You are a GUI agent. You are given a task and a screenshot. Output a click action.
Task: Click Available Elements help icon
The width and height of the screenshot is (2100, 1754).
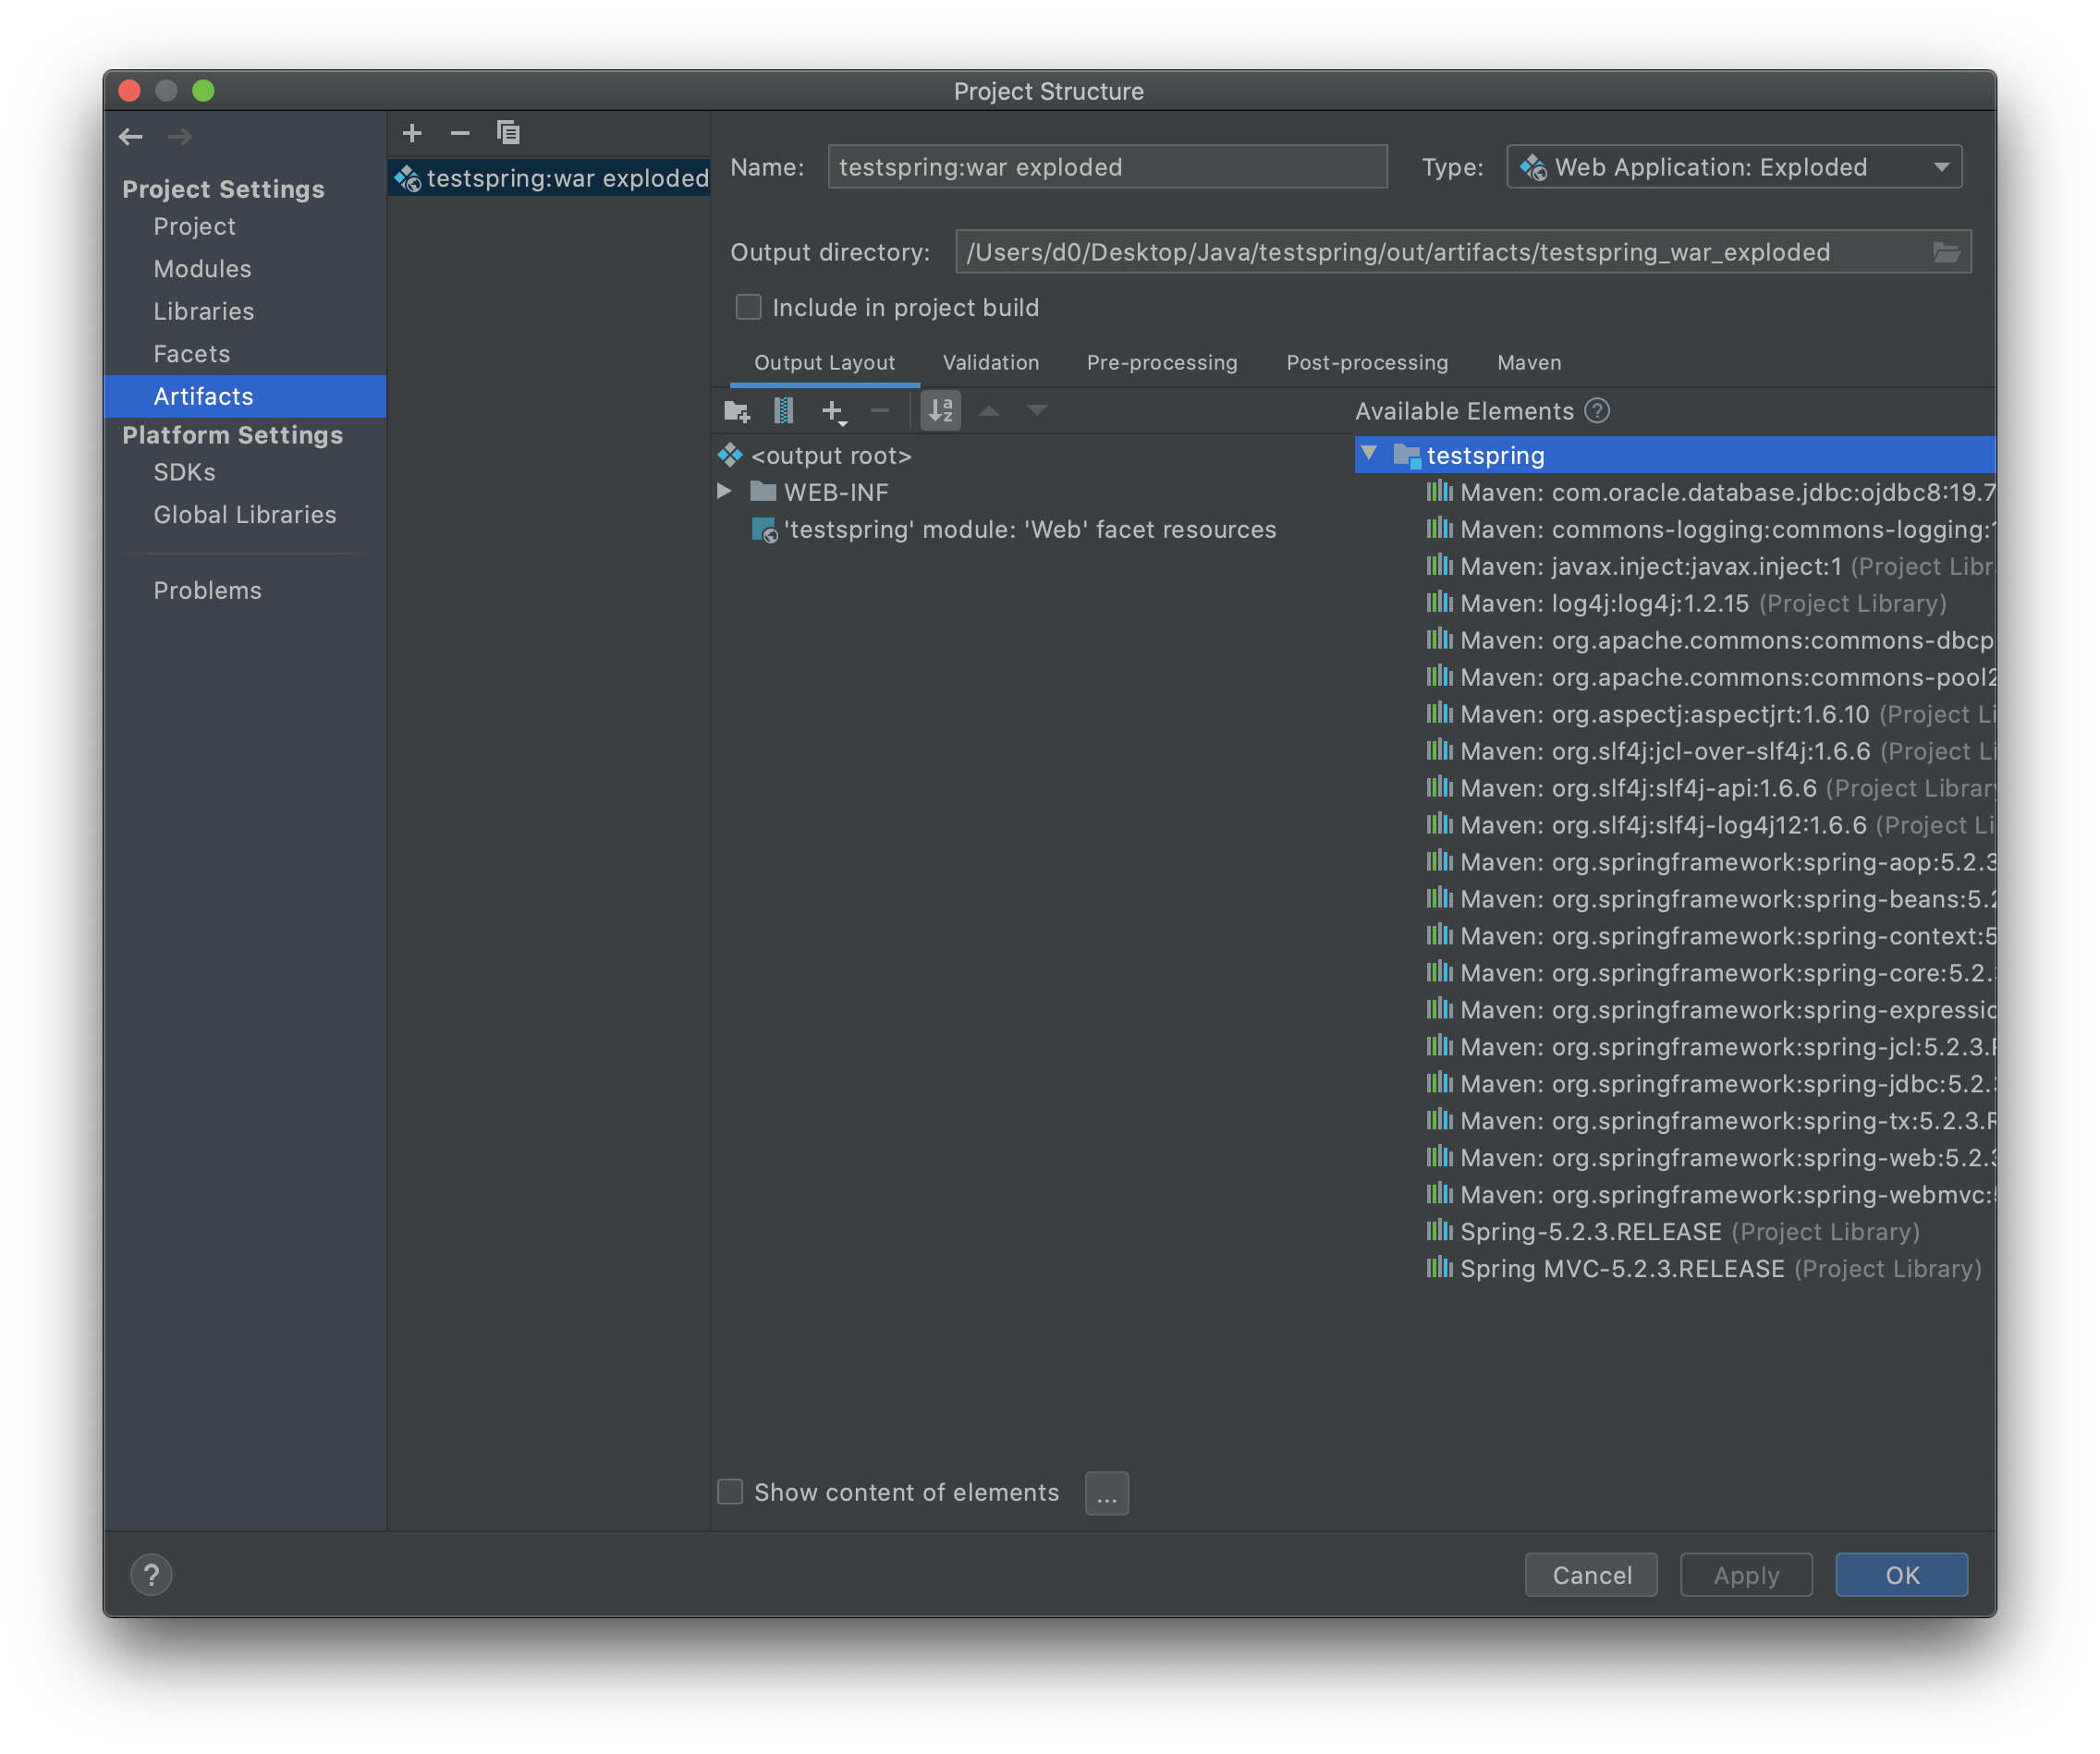tap(1598, 411)
